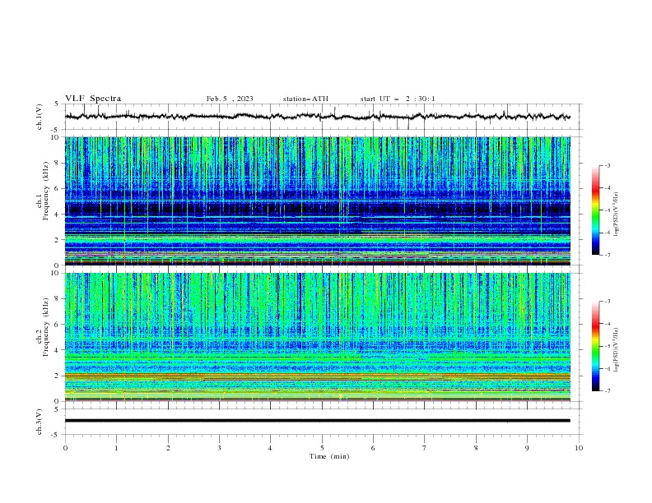Image resolution: width=652 pixels, height=503 pixels.
Task: Click the ch.2 PSD color scale bar
Action: click(595, 346)
